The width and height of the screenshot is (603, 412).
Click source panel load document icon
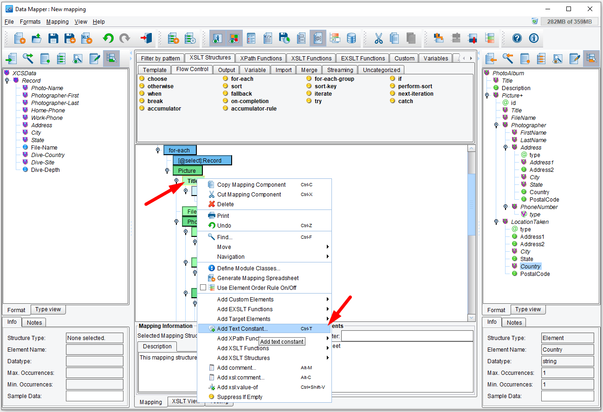tap(11, 59)
